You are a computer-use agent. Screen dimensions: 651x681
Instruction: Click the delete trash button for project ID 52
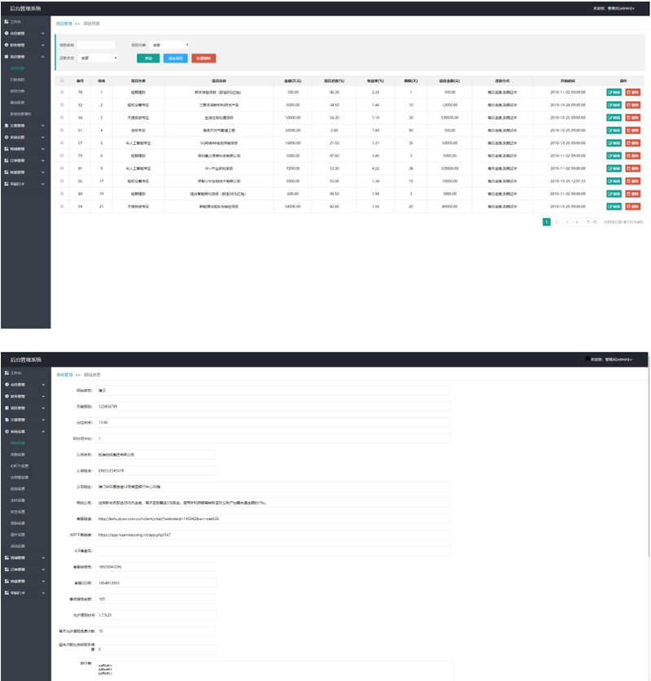point(633,105)
